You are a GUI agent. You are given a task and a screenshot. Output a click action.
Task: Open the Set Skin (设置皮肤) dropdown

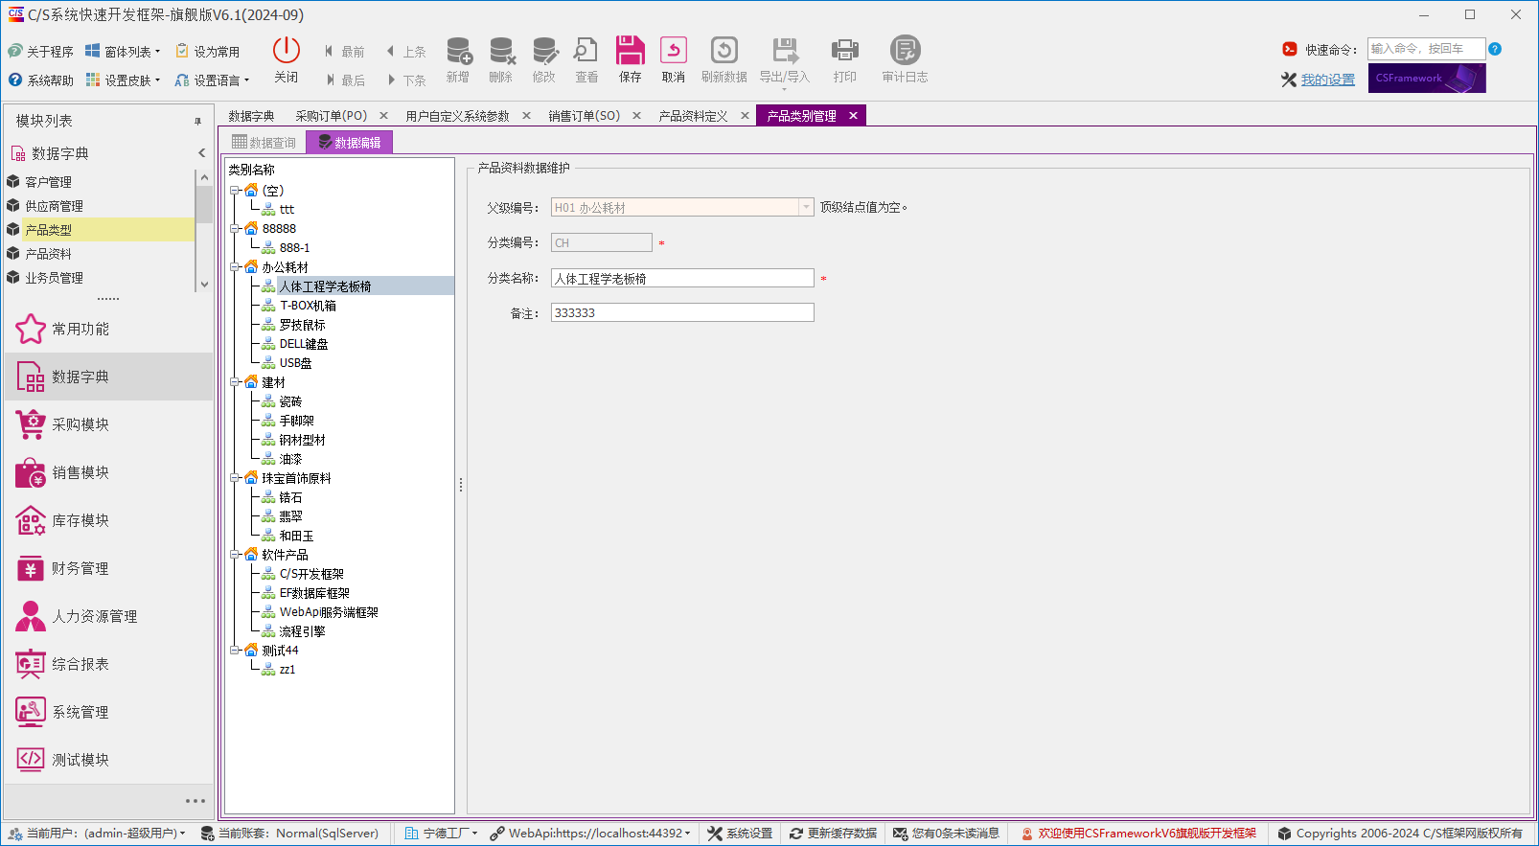click(x=123, y=80)
